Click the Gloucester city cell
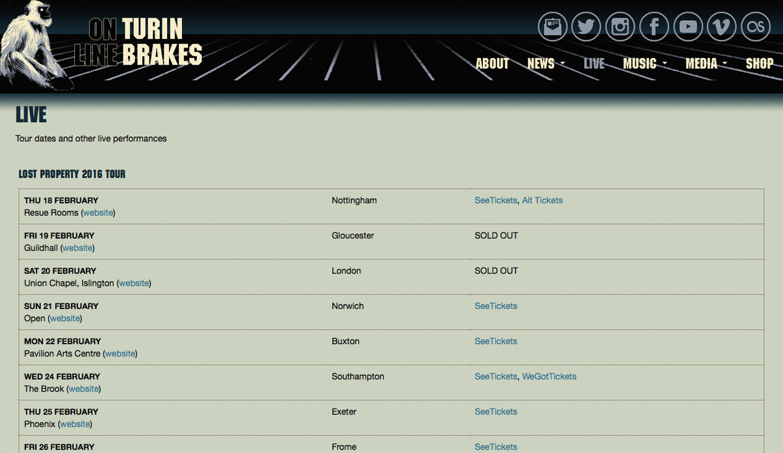Screen dimensions: 783x453 [x=353, y=235]
